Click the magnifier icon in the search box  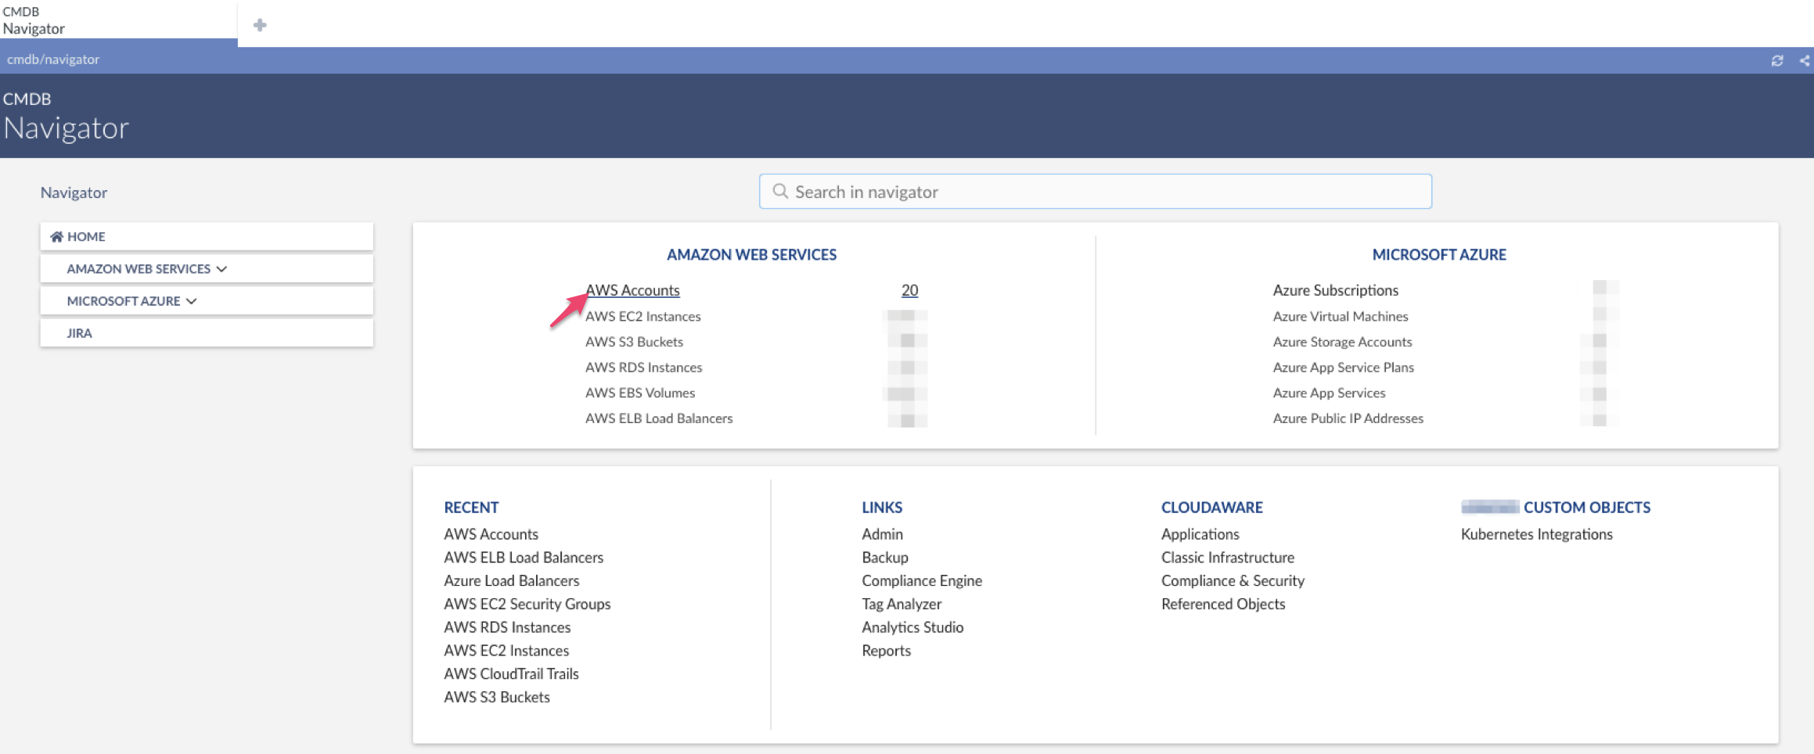779,191
